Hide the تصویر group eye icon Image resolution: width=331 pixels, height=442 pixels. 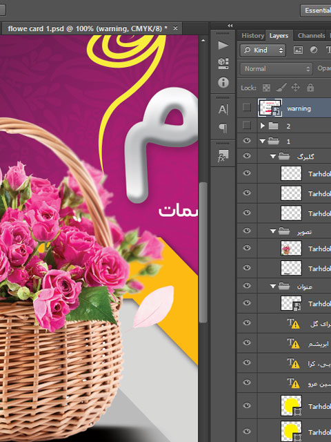[247, 231]
